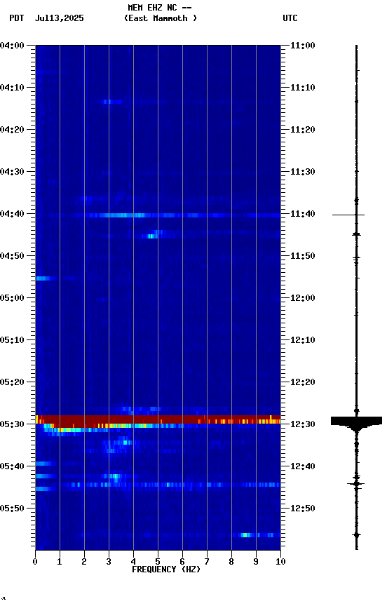Click the '2' frequency axis tick label
Viewport: 387px width, 606px height.
point(84,562)
